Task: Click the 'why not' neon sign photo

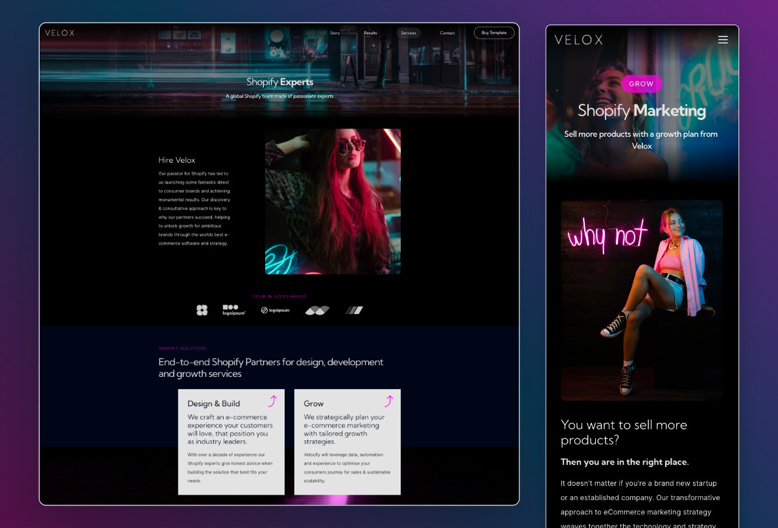Action: 642,300
